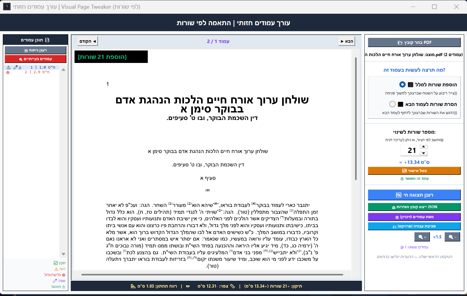The height and width of the screenshot is (296, 467).
Task: Click the green תקין checkbox icon in the legend
Action: (x=55, y=263)
